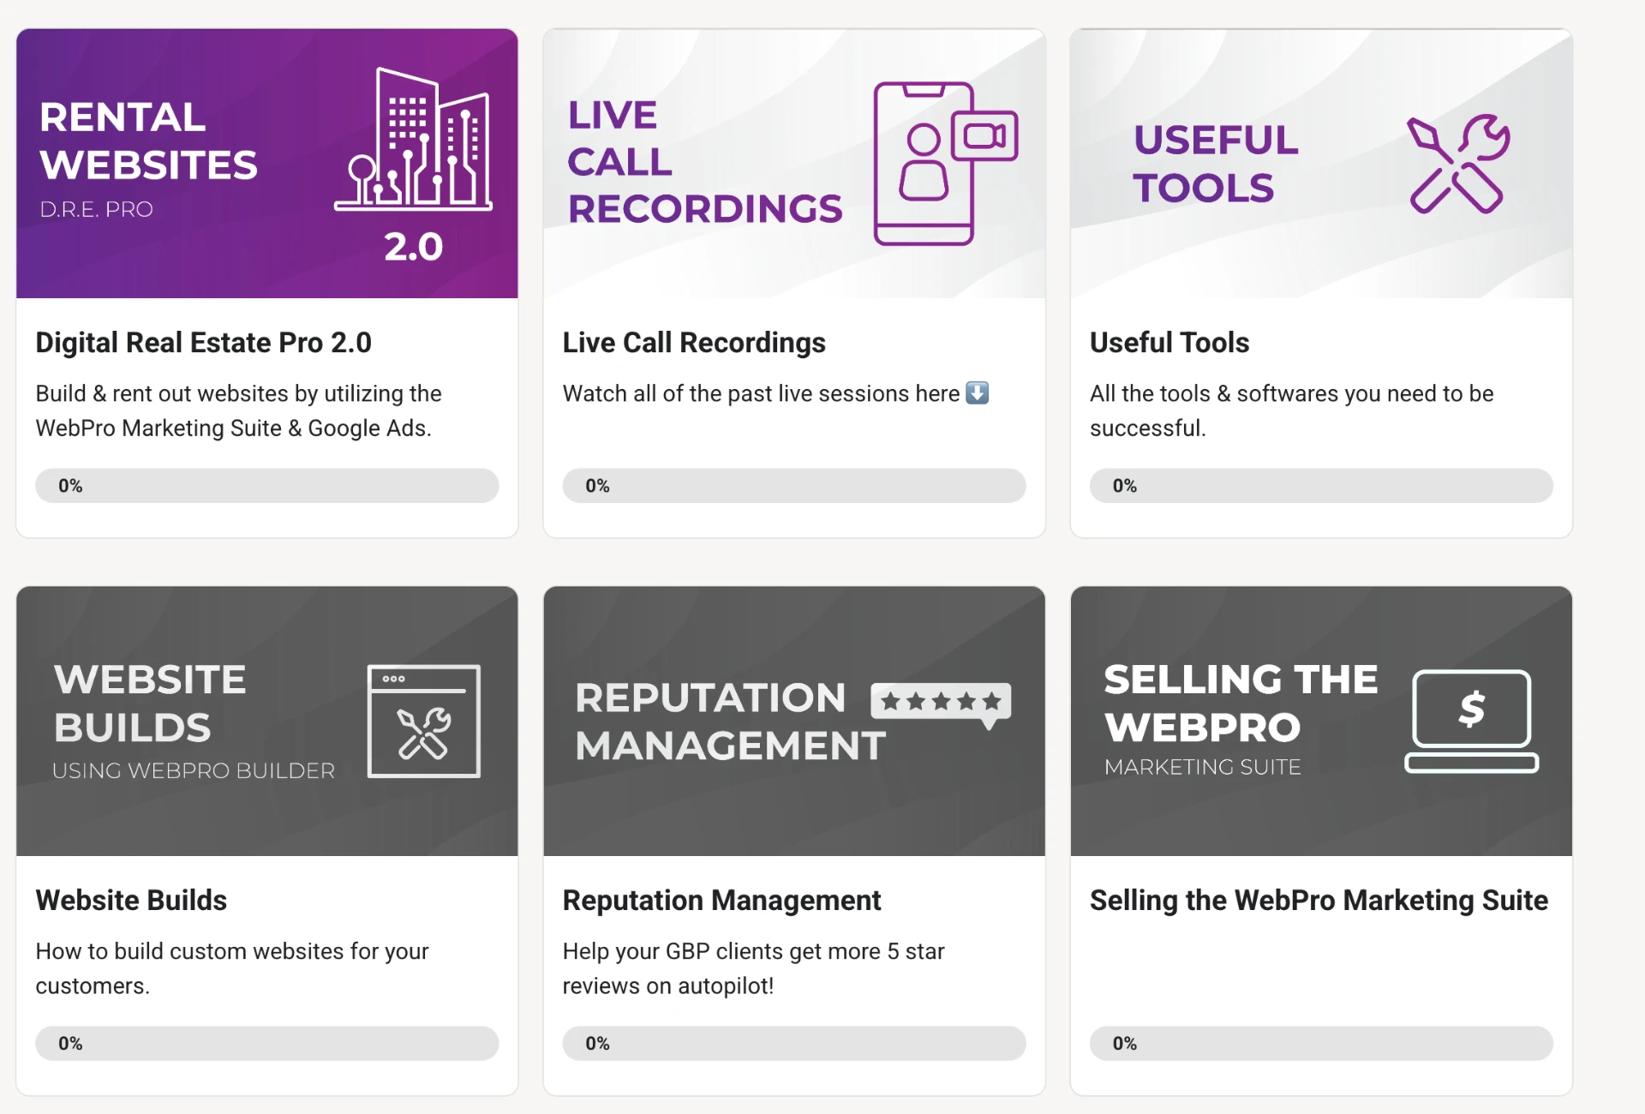The image size is (1645, 1114).
Task: Click progress bar under Reputation Management
Action: 794,1044
